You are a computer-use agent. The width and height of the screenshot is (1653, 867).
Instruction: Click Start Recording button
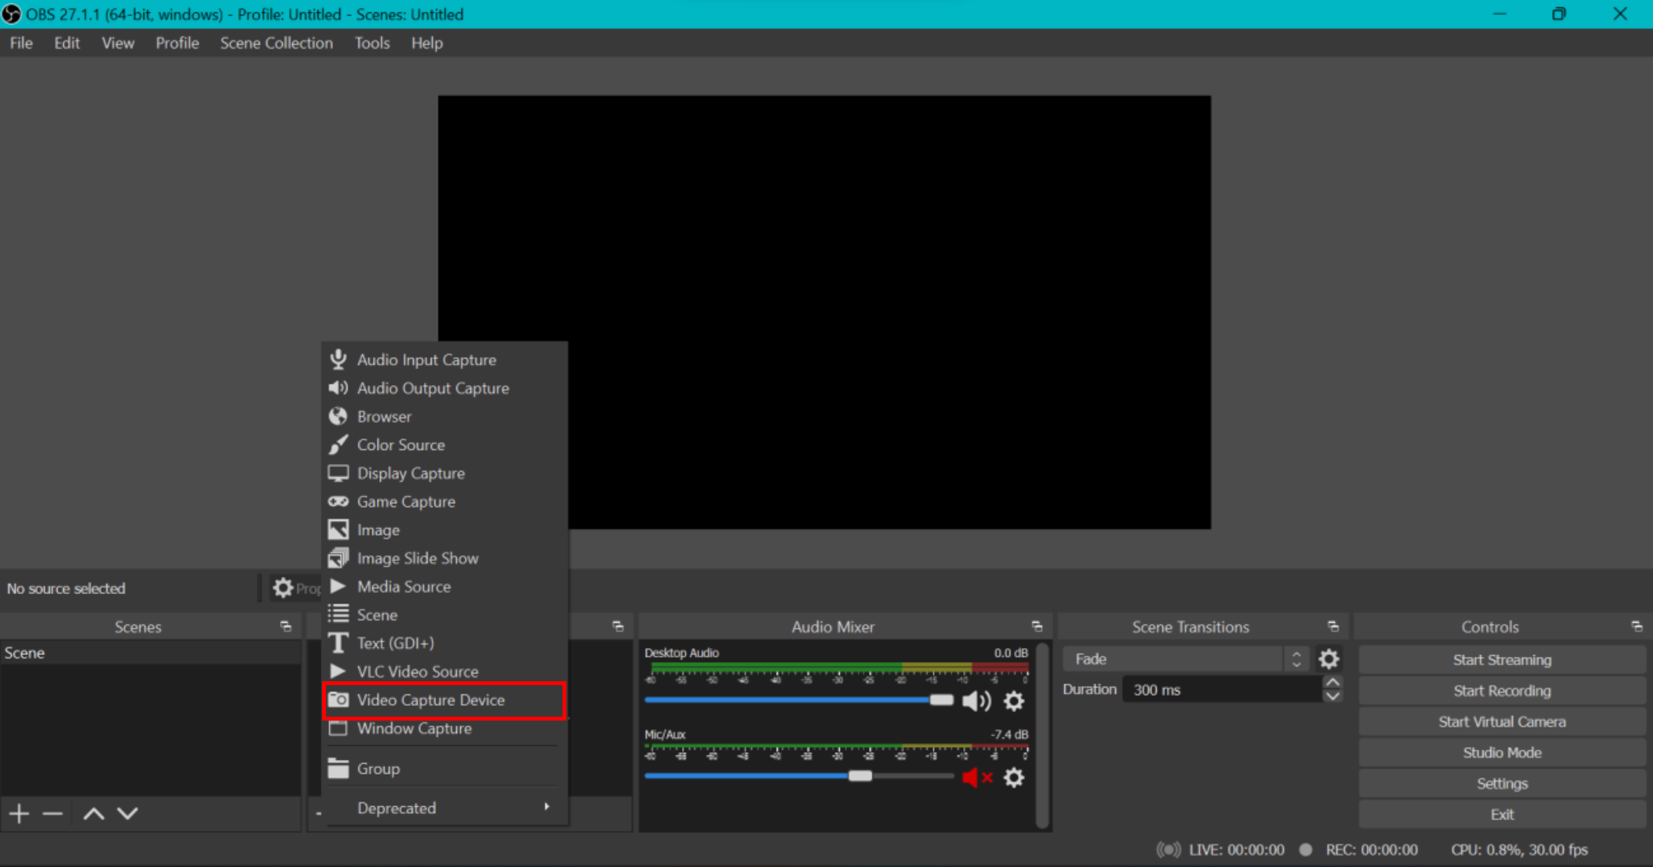pyautogui.click(x=1501, y=691)
